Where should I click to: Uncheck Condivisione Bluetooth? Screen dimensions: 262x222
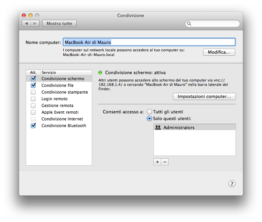[33, 125]
